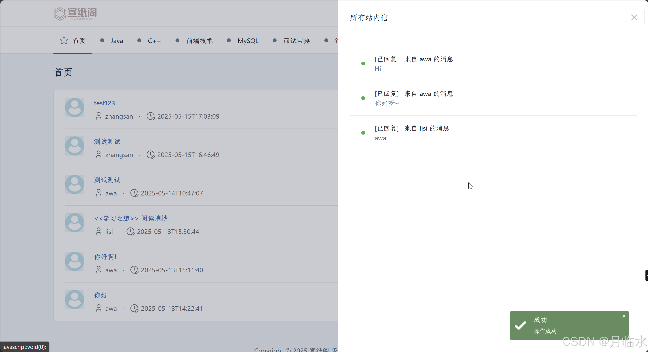Open <<学习之道>> 阅读摘抄 post
Viewport: 648px width, 352px height.
(x=131, y=218)
